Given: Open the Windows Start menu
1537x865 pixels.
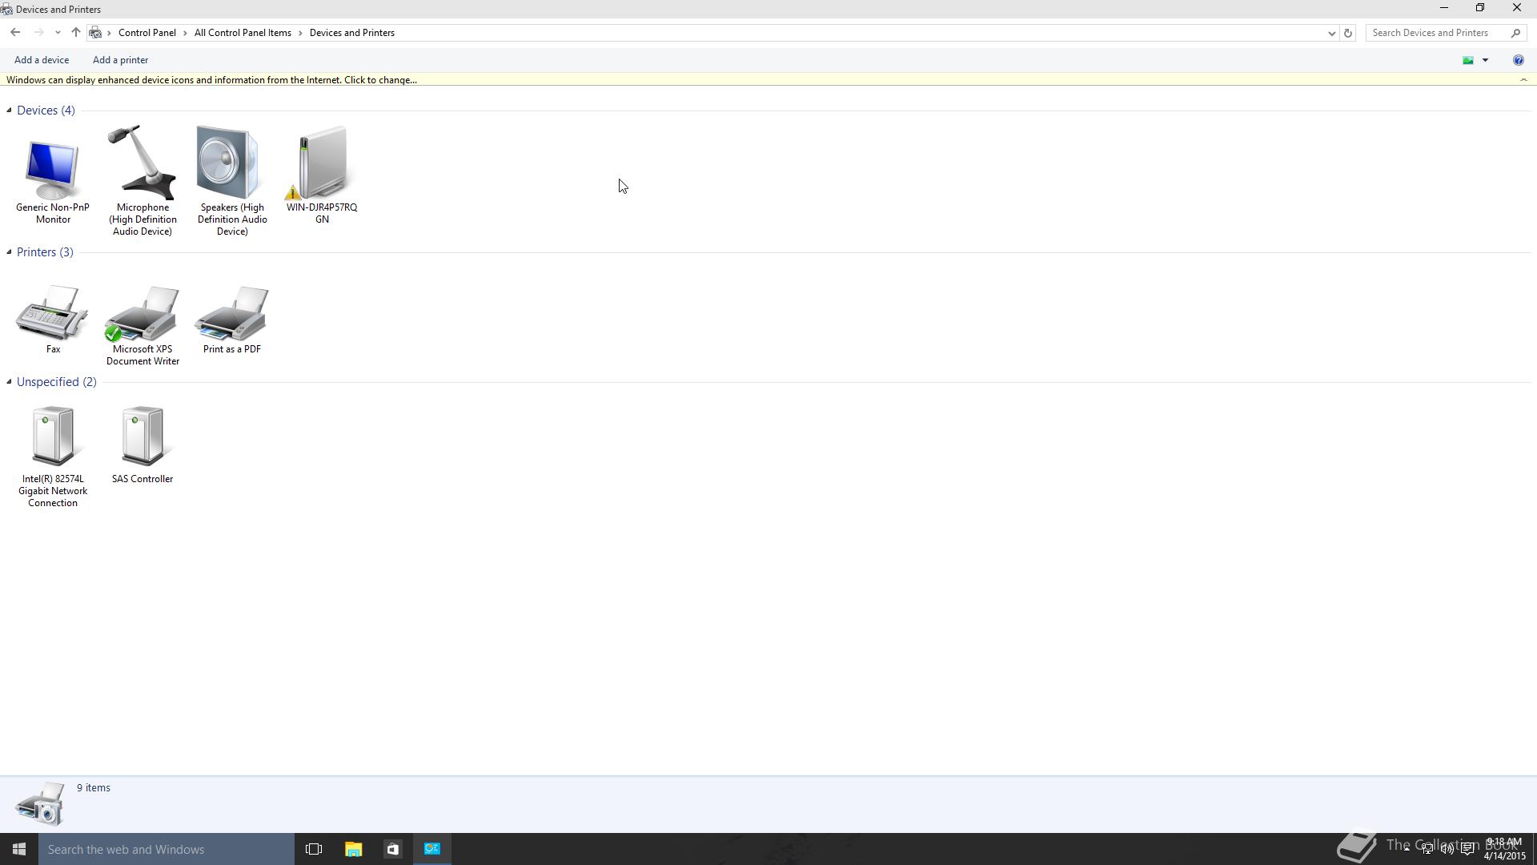Looking at the screenshot, I should click(x=19, y=849).
